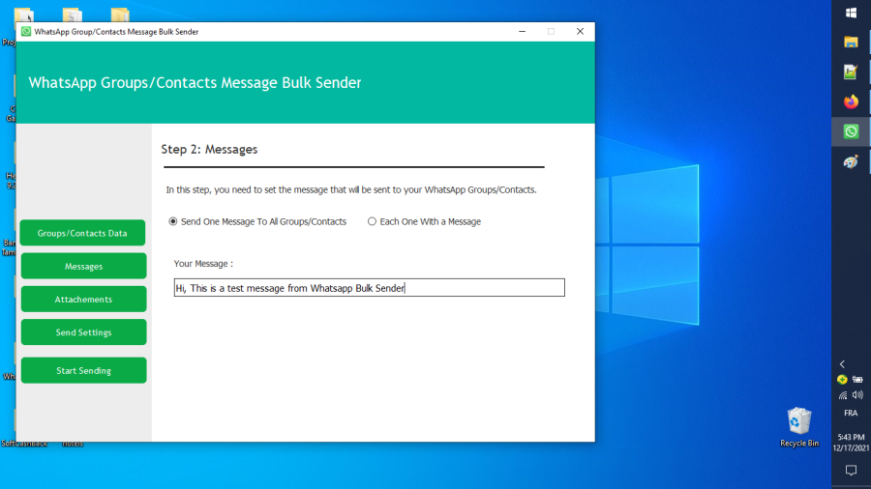Click the WhatsApp app icon in the title bar

click(x=26, y=32)
